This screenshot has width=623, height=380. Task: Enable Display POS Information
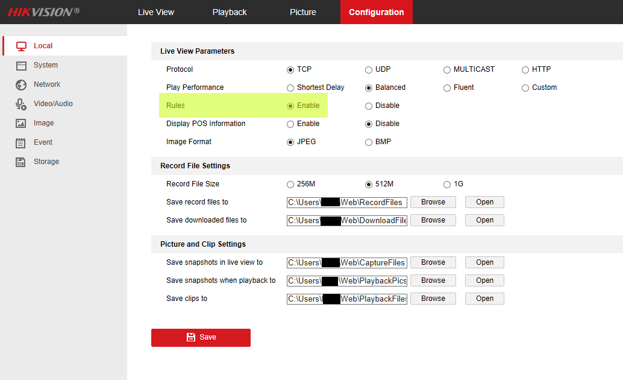pos(290,124)
